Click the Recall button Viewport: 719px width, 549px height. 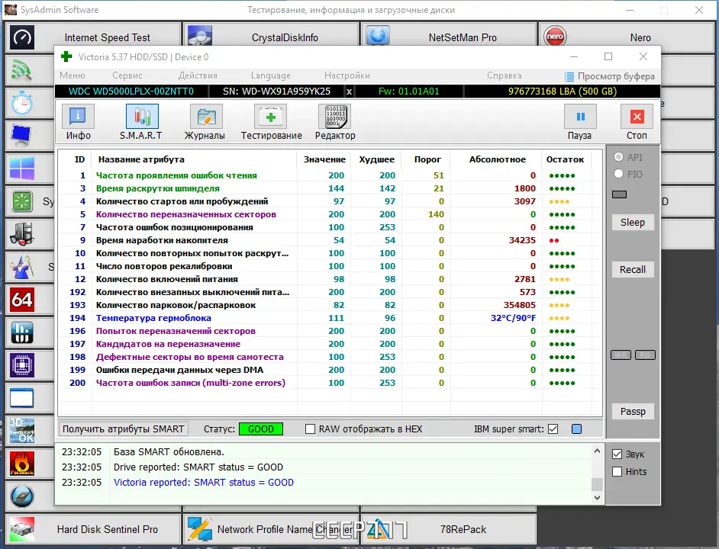pyautogui.click(x=633, y=269)
